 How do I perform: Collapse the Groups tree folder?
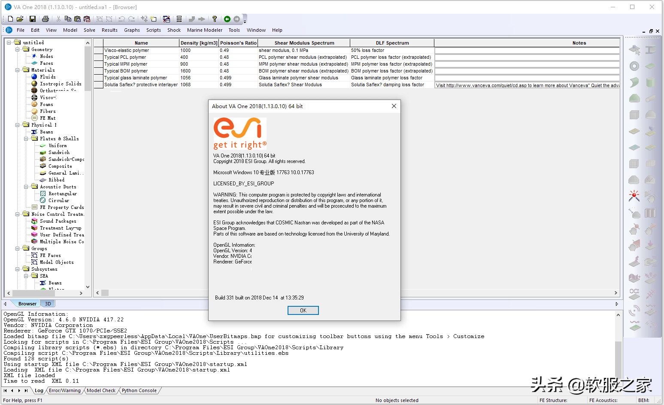(17, 248)
